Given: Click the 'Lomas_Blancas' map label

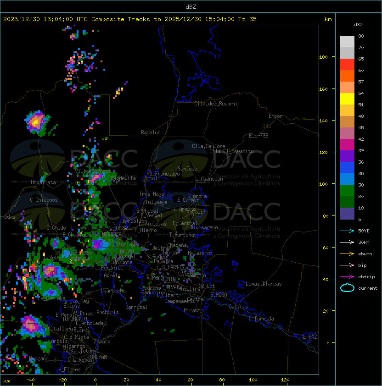Looking at the screenshot, I should [264, 284].
